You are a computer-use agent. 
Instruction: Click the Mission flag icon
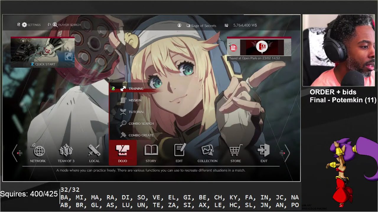(123, 100)
